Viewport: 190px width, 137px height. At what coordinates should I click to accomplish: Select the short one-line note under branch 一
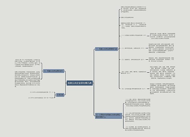pos(127,18)
